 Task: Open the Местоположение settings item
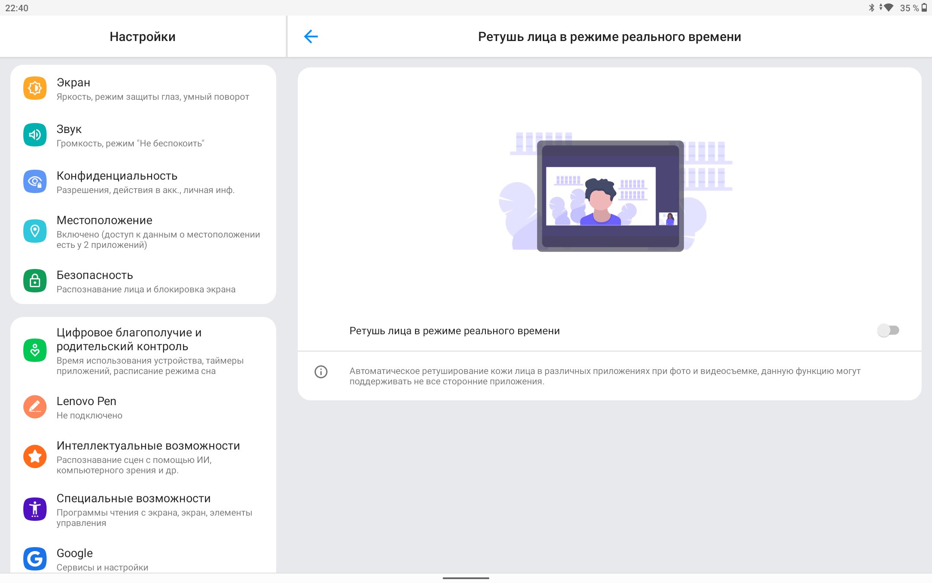pos(158,231)
